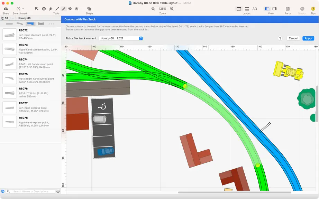The height and width of the screenshot is (199, 319).
Task: Click the disabled Search toolbar icon
Action: pos(302,9)
